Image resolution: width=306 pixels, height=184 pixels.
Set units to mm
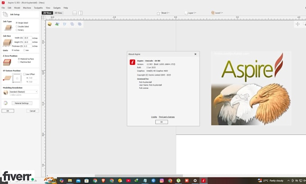(26, 50)
